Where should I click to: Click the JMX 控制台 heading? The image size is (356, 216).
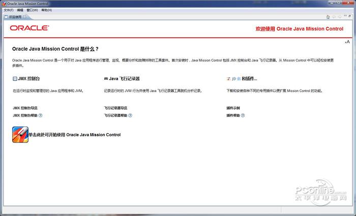(29, 79)
